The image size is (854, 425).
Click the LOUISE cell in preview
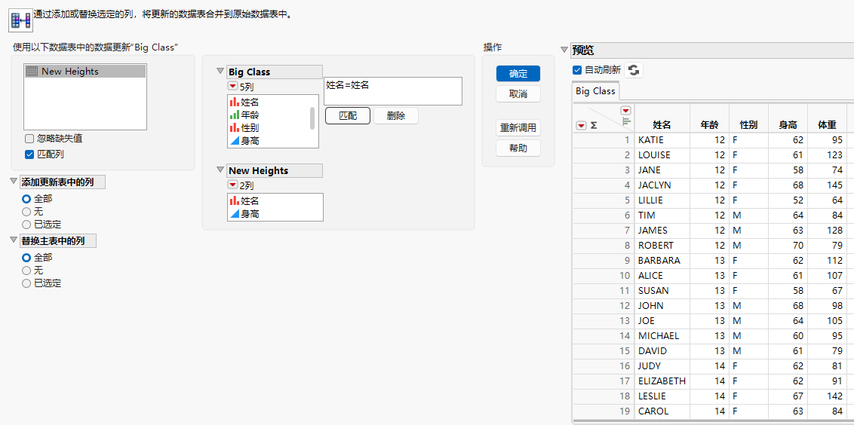click(662, 155)
